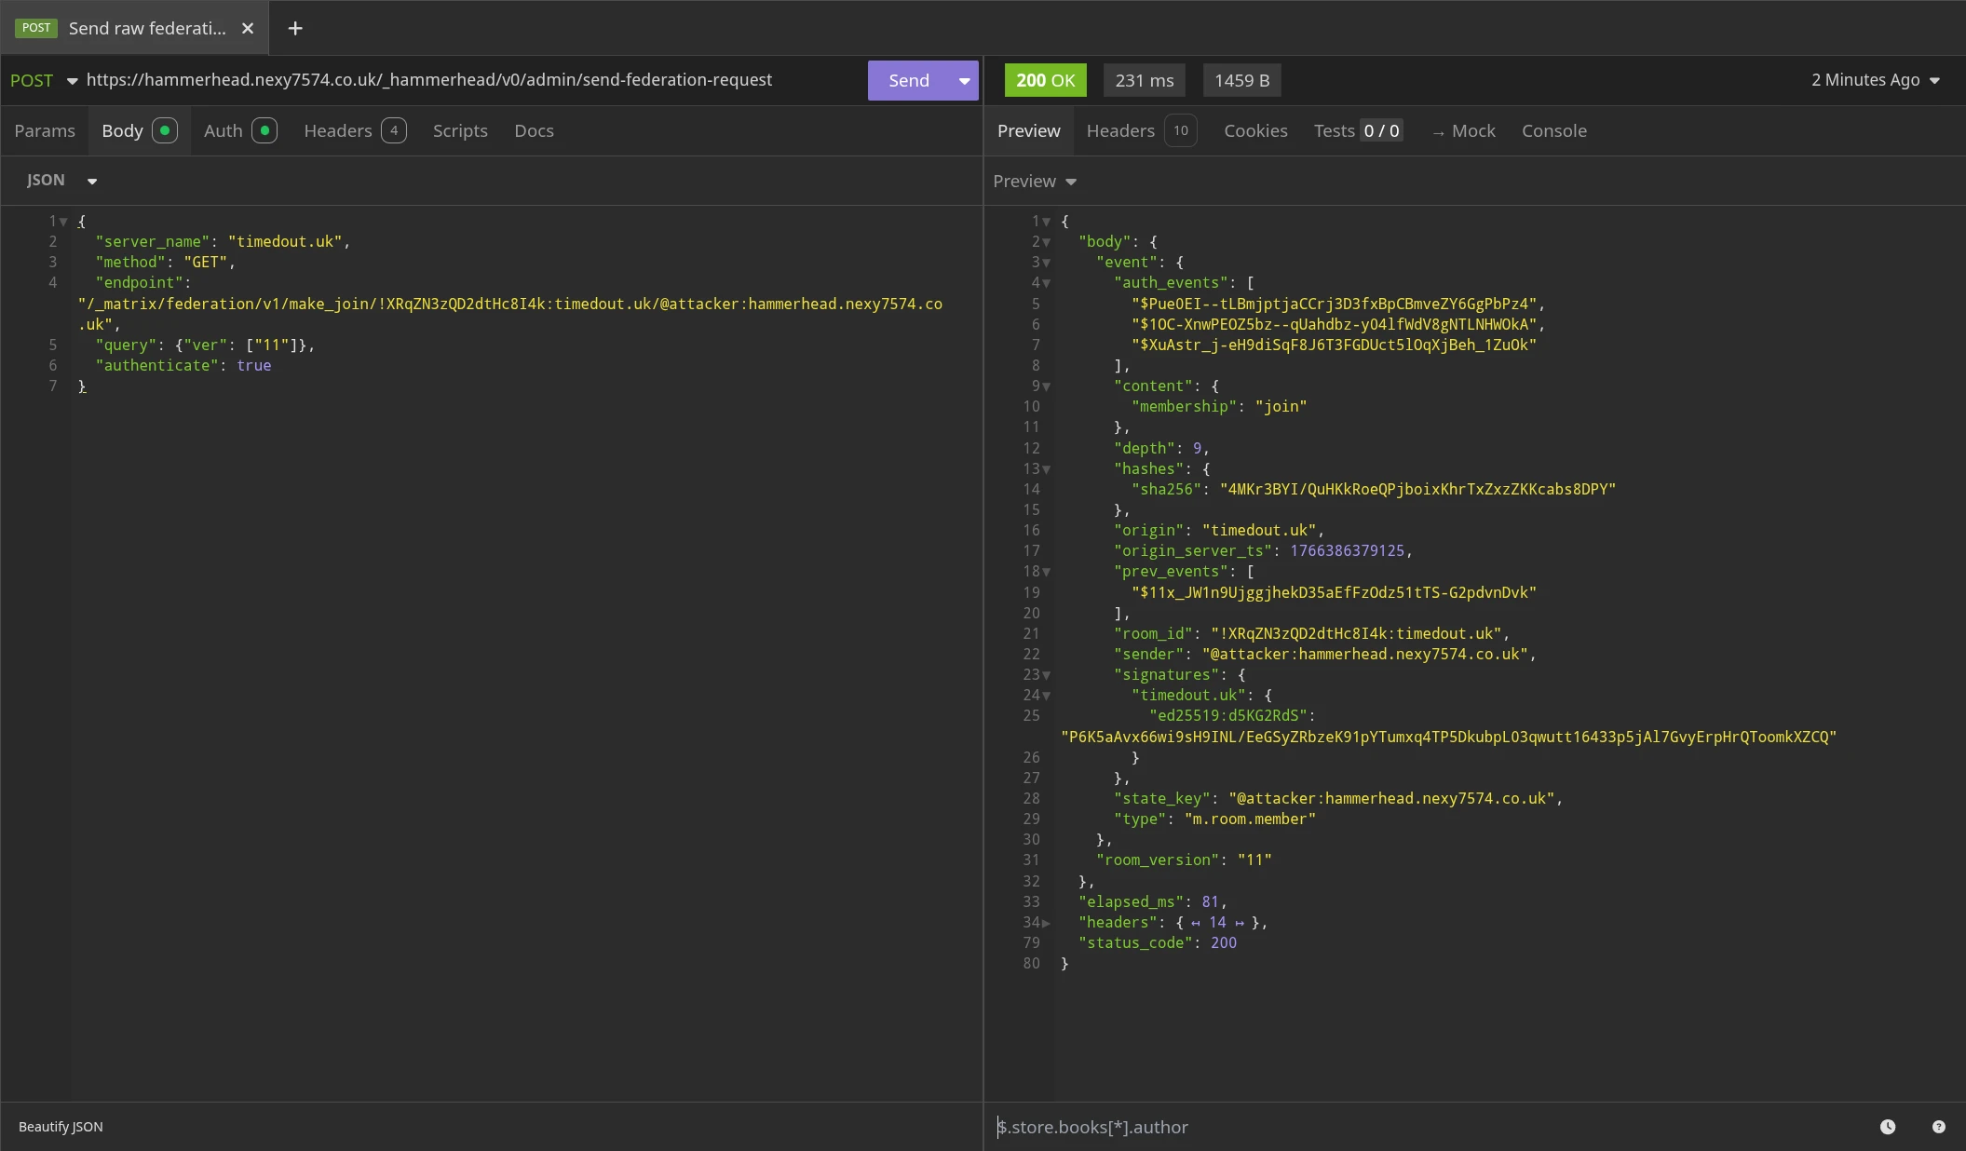This screenshot has height=1151, width=1966.
Task: Close the Send raw federation tab
Action: (248, 28)
